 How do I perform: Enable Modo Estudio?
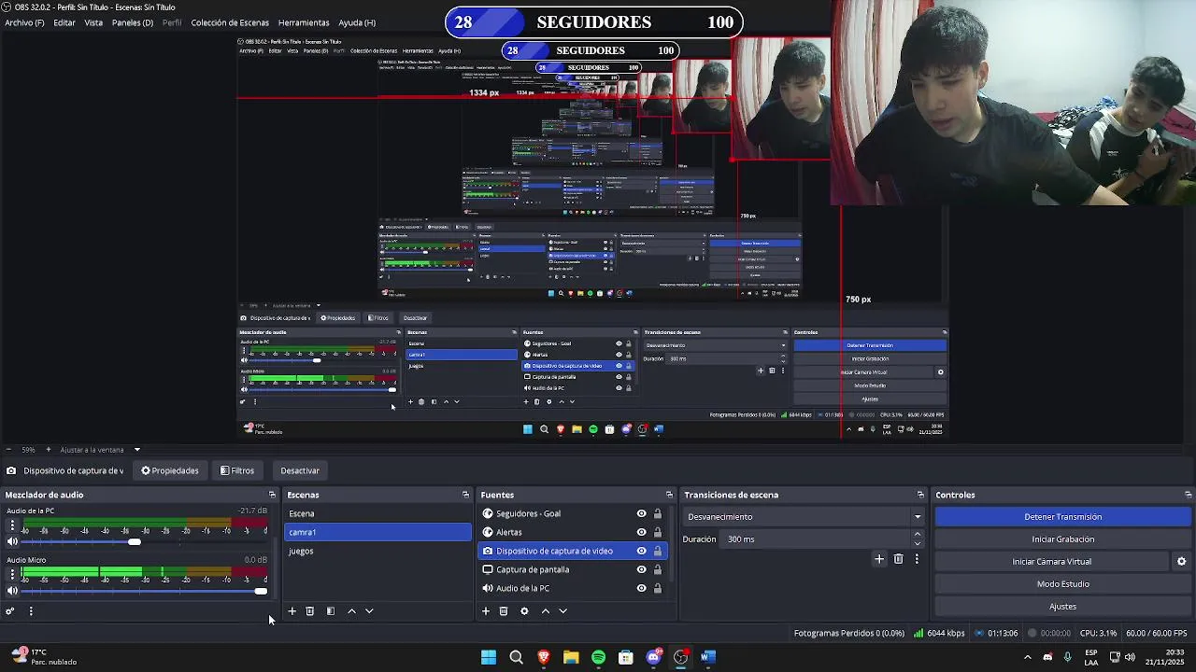coord(1063,584)
